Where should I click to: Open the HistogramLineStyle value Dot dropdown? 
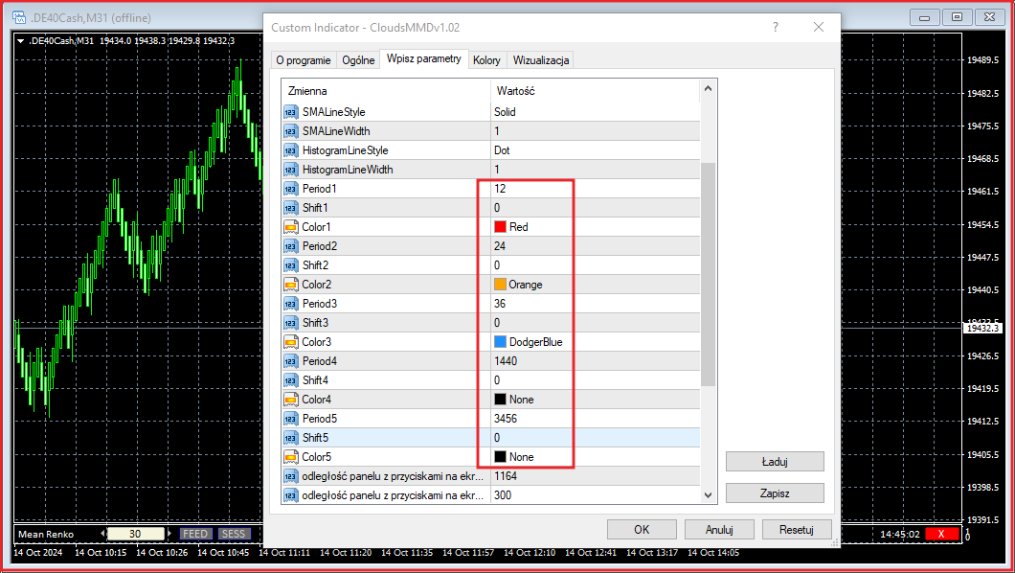click(594, 150)
